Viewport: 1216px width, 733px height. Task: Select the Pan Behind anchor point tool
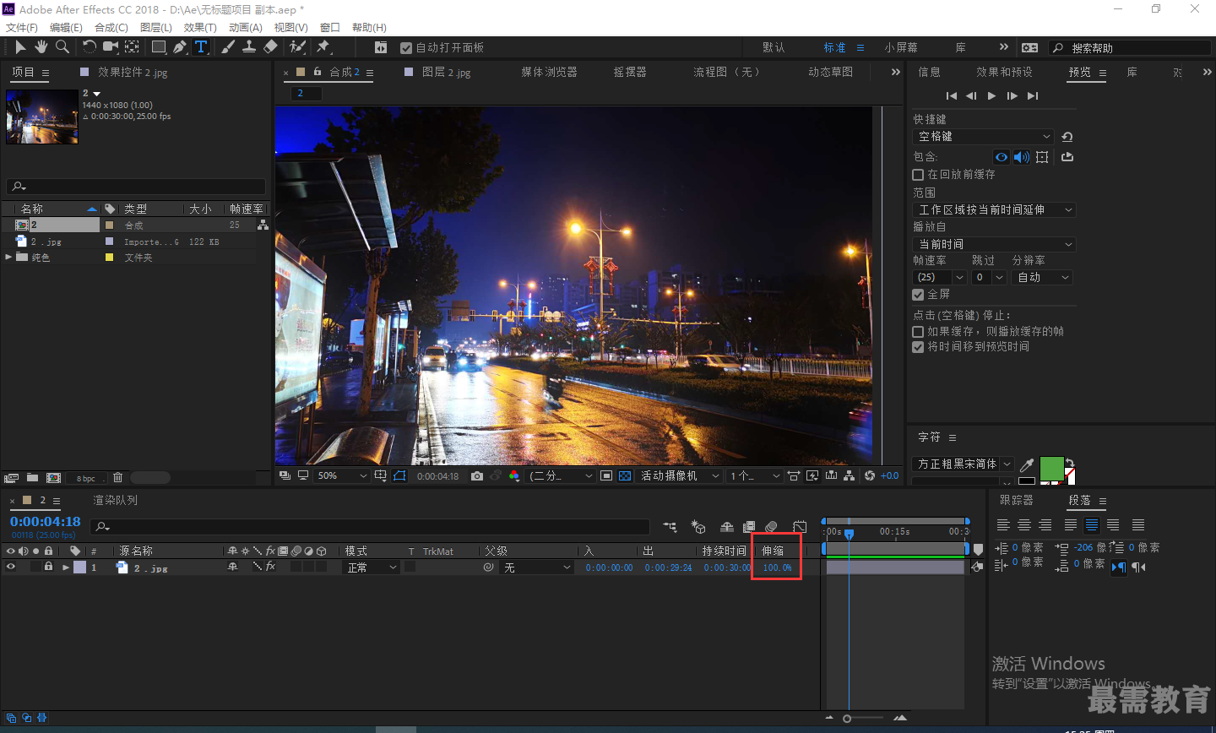pyautogui.click(x=133, y=47)
